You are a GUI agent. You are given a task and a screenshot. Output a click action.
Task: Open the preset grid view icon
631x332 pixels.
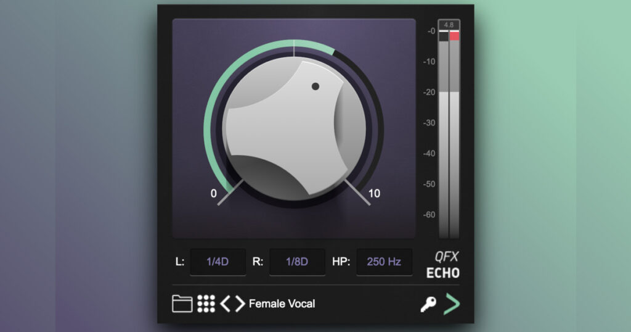click(206, 304)
